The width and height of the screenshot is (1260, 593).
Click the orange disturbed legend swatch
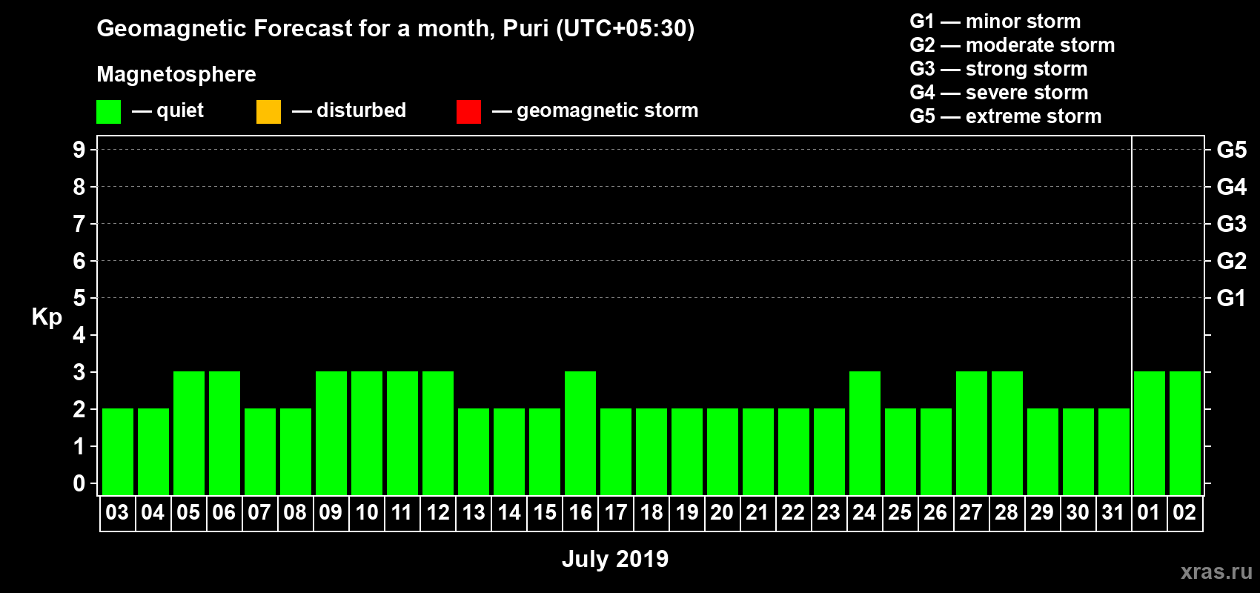tap(268, 112)
